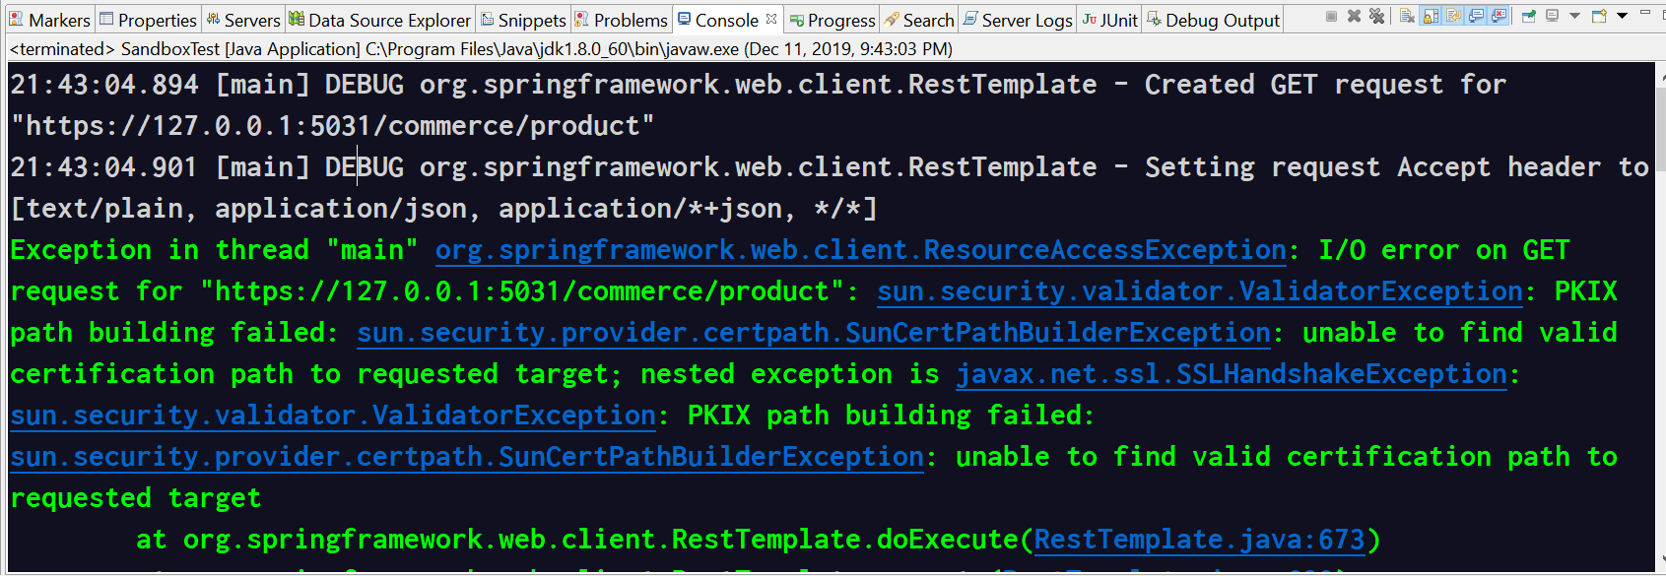Open the ResourceAccessException link
The width and height of the screenshot is (1666, 576).
tap(860, 250)
